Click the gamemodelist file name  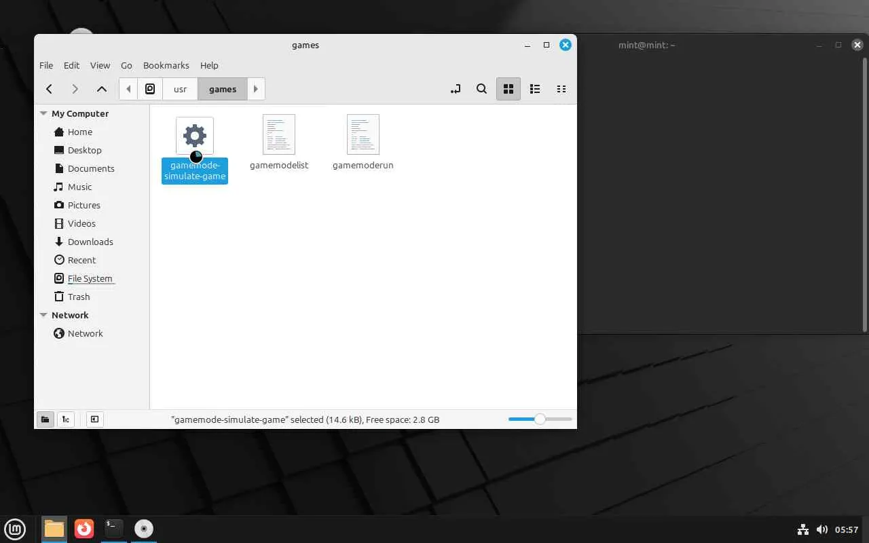(x=279, y=165)
